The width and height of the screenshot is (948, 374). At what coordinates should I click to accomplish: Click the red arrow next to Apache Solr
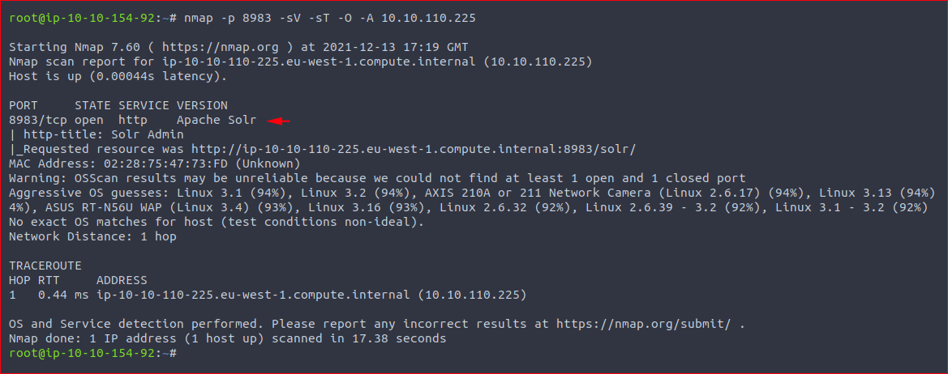pos(279,121)
